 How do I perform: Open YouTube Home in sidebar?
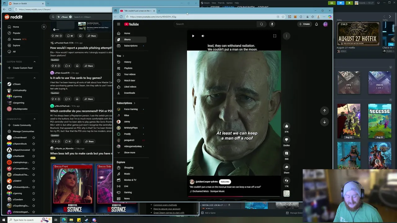pyautogui.click(x=131, y=33)
